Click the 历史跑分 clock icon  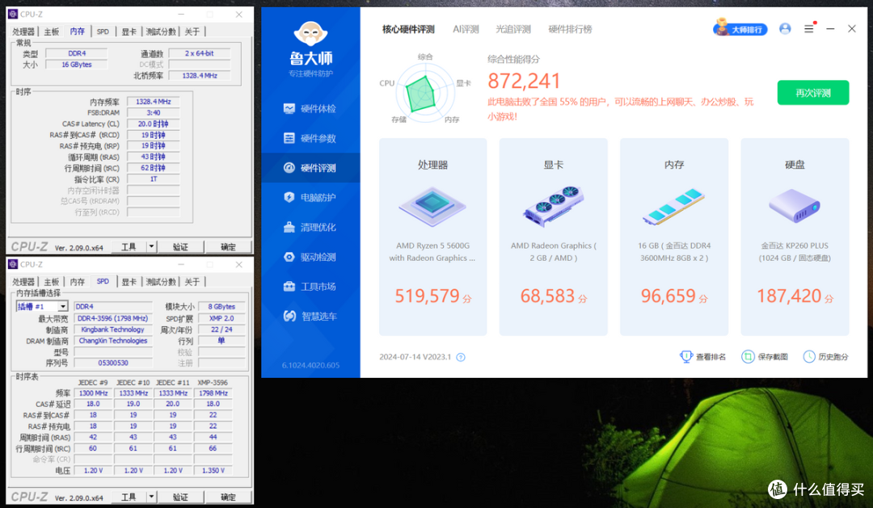(809, 356)
